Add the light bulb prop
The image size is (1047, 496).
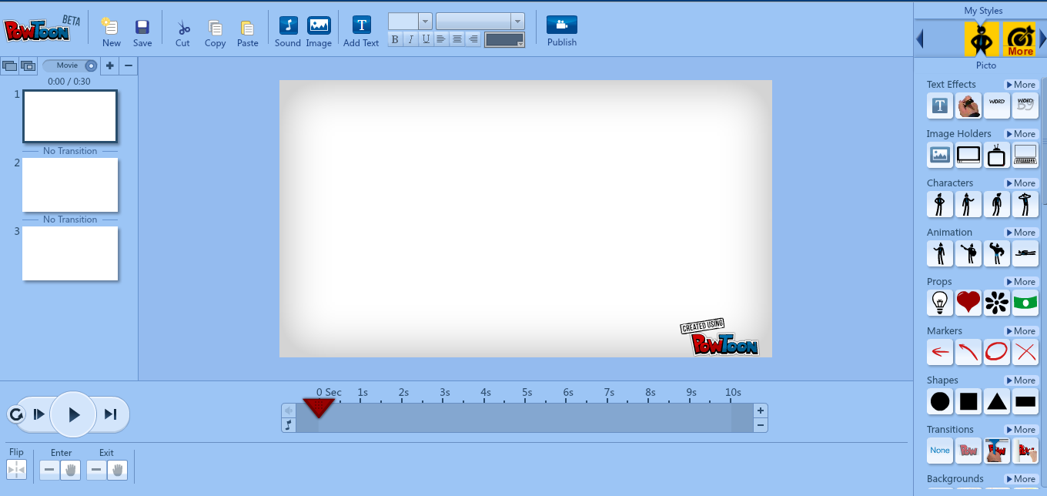(939, 303)
